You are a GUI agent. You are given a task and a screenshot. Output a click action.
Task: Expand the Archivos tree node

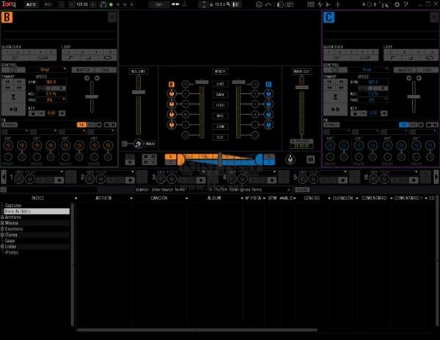point(2,218)
